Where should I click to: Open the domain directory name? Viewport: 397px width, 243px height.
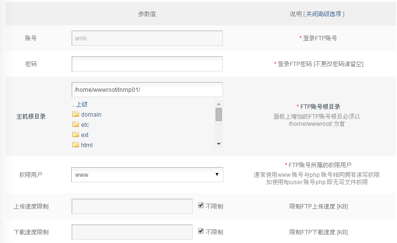click(91, 115)
